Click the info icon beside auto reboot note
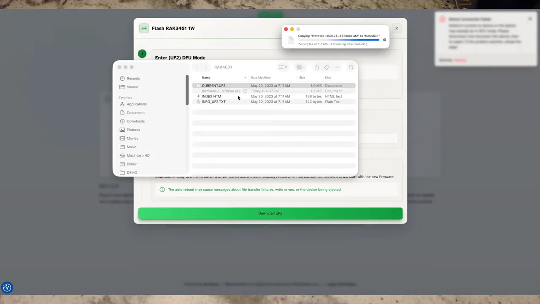Image resolution: width=540 pixels, height=304 pixels. [162, 190]
